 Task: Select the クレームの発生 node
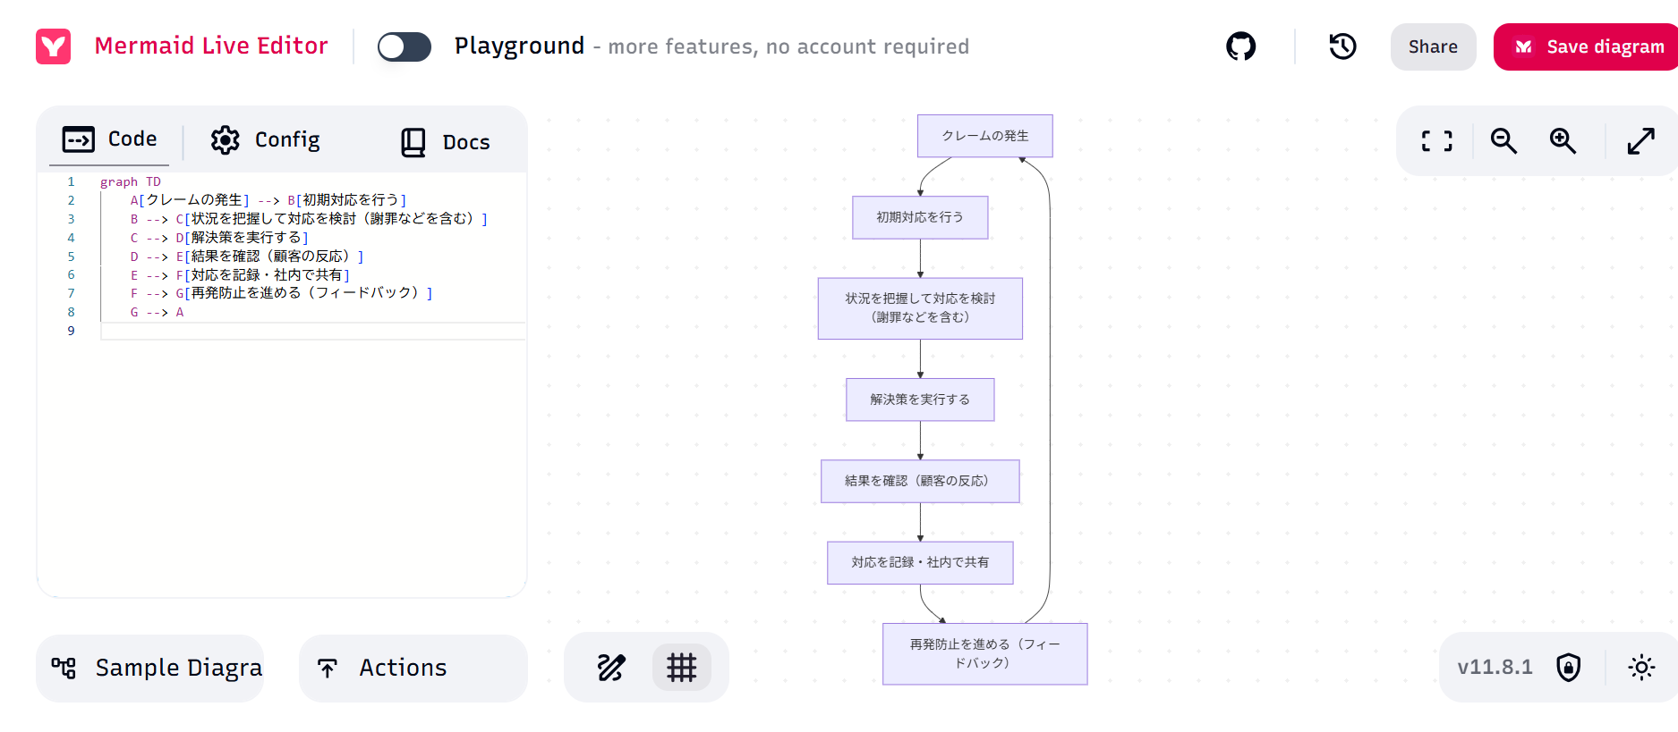[984, 136]
